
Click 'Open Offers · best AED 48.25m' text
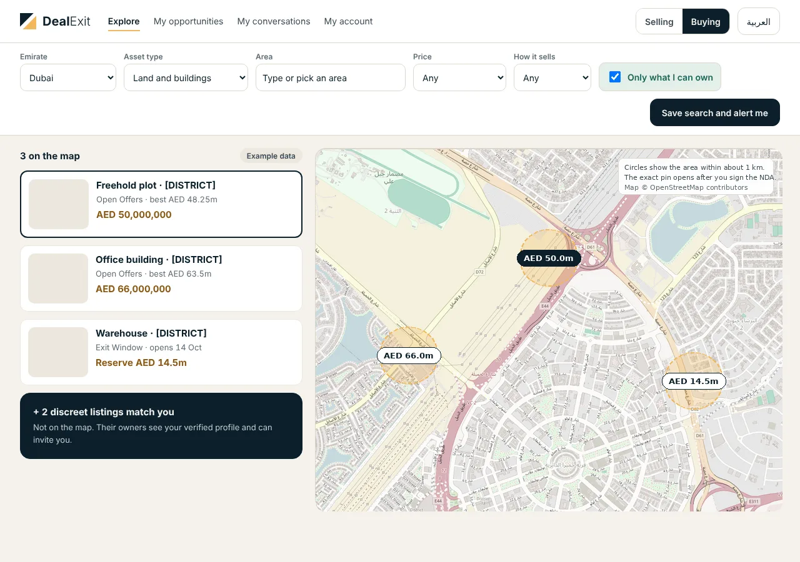pyautogui.click(x=157, y=199)
